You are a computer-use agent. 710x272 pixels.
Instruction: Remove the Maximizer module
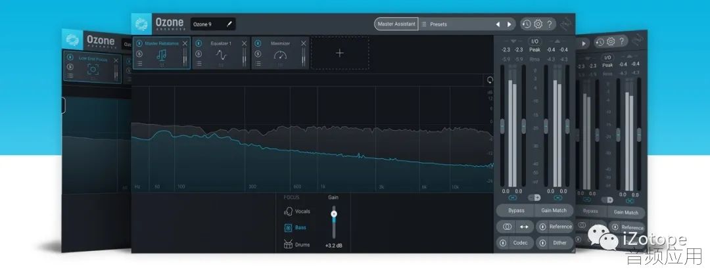[304, 43]
